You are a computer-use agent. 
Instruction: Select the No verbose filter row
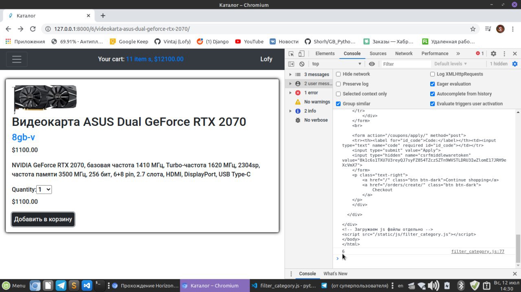[x=309, y=120]
